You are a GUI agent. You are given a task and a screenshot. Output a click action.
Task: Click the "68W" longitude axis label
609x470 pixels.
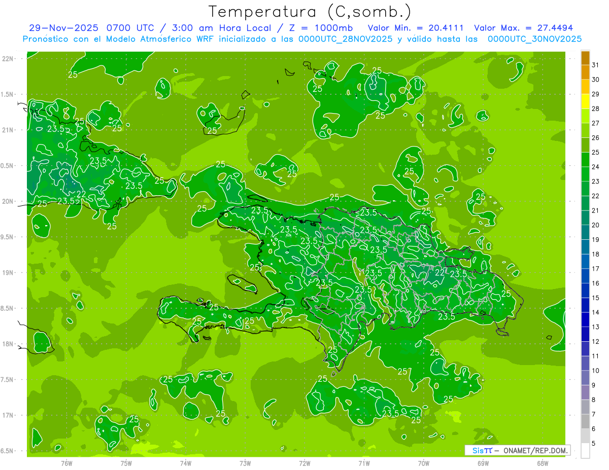pos(543,463)
